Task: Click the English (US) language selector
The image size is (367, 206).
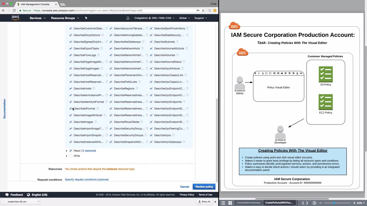Action: pyautogui.click(x=40, y=195)
